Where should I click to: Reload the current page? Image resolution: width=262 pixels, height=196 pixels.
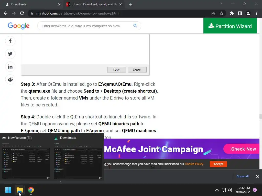[x=22, y=13]
